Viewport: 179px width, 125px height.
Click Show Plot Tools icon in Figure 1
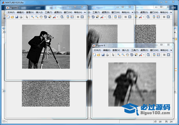coord(82,17)
